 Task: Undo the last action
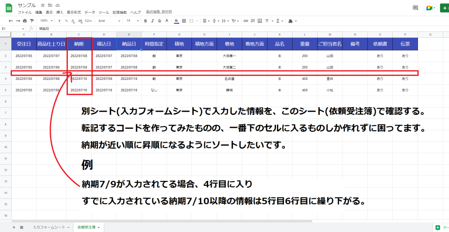click(11, 21)
